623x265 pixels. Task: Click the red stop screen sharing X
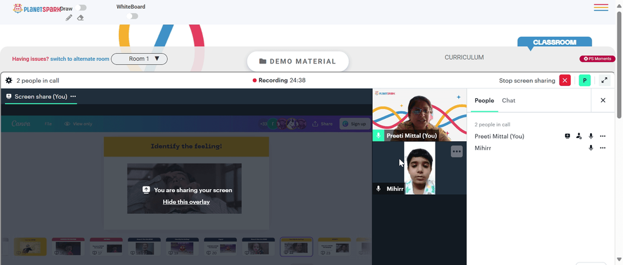[x=565, y=80]
